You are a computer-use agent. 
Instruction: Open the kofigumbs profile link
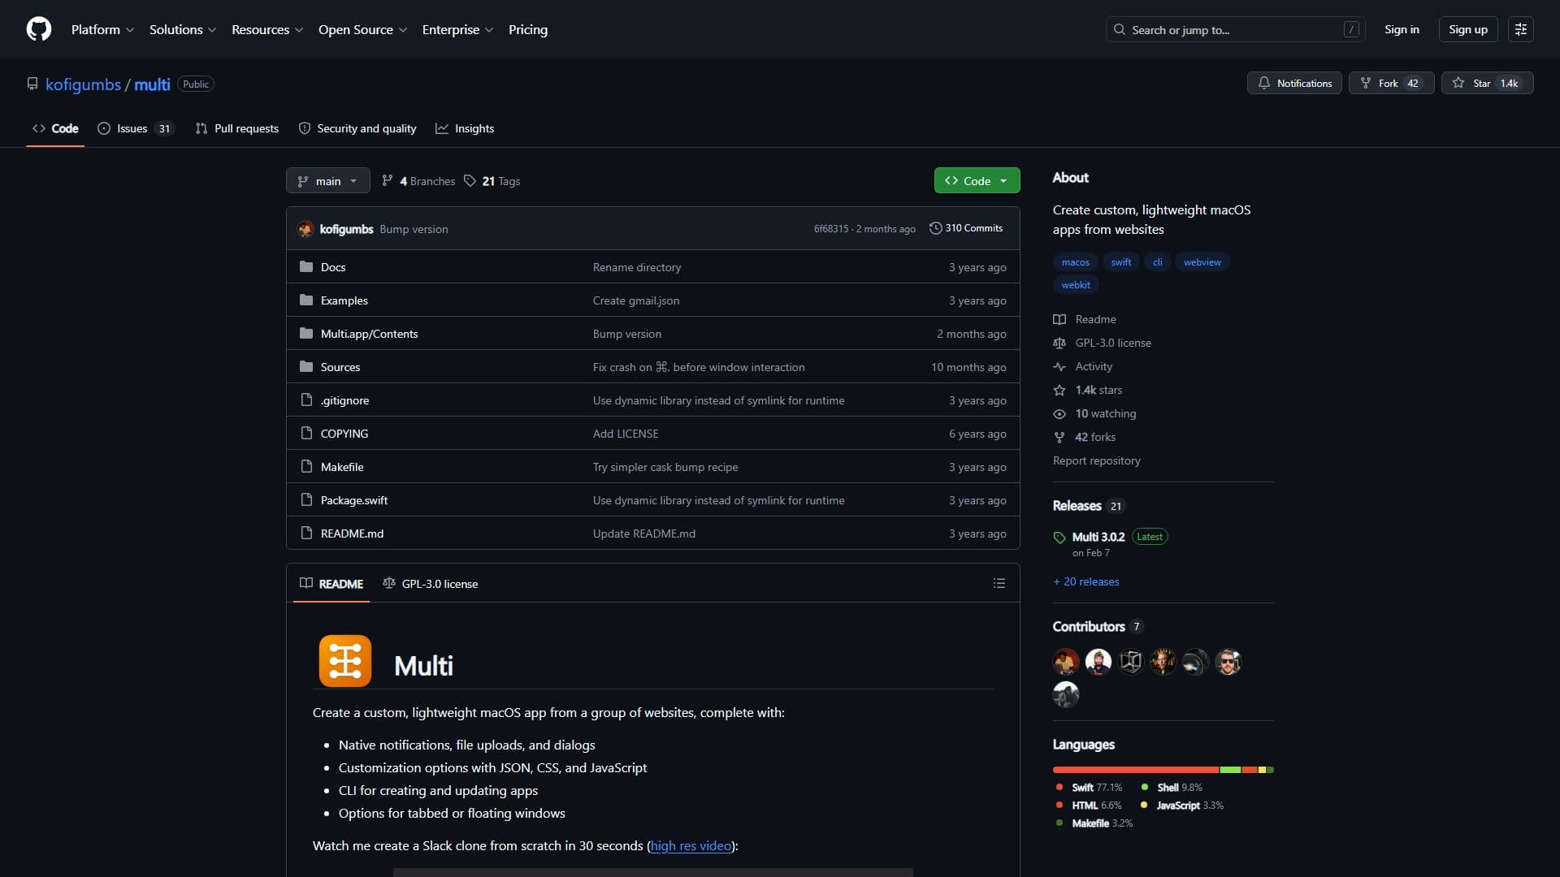click(x=83, y=84)
